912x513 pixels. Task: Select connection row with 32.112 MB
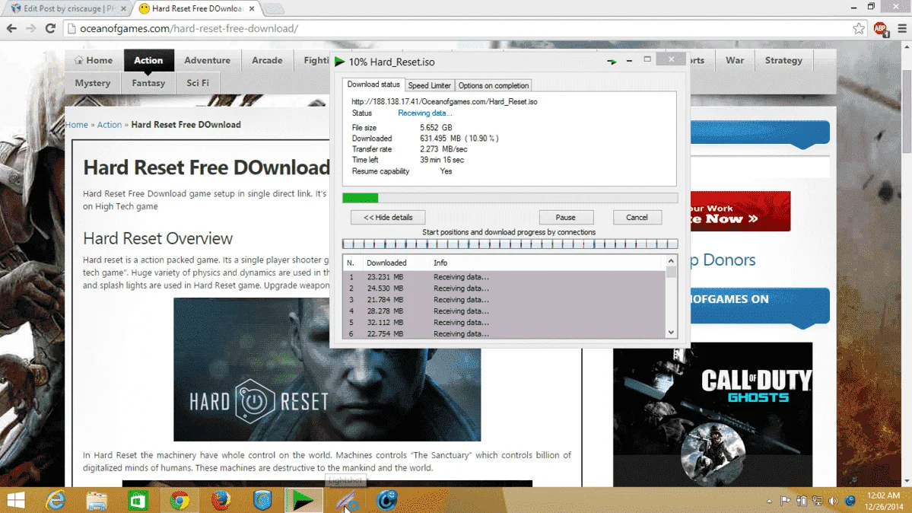(x=504, y=323)
